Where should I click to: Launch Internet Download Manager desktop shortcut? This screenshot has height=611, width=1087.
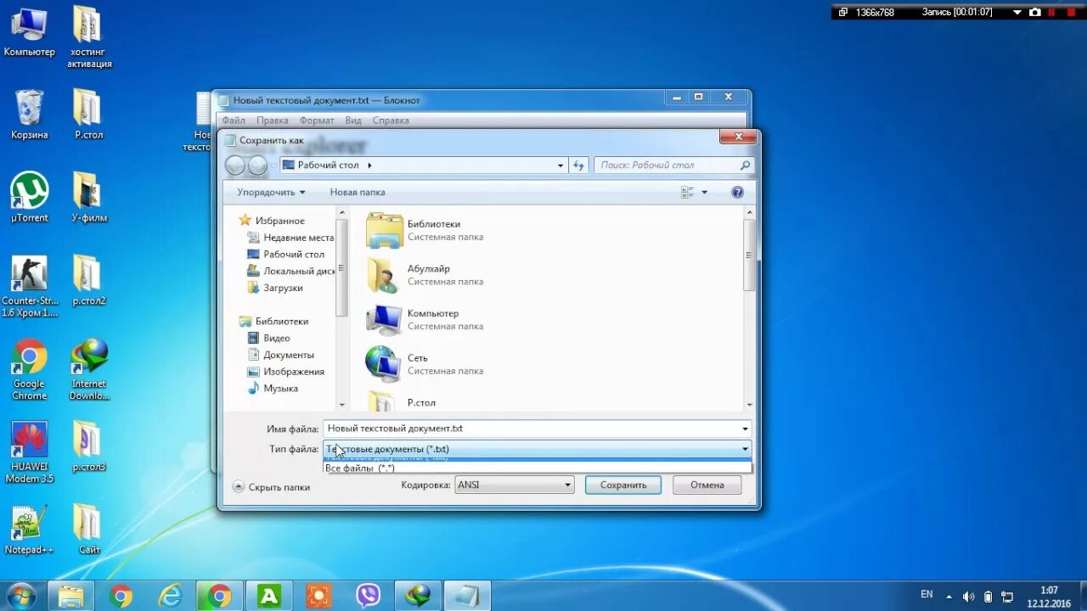pyautogui.click(x=88, y=370)
